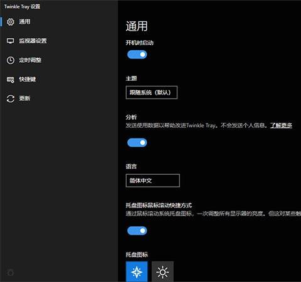Viewport: 301px width, 282px height.
Task: Click the Twinkle Tray 设置 window title
Action: click(22, 6)
